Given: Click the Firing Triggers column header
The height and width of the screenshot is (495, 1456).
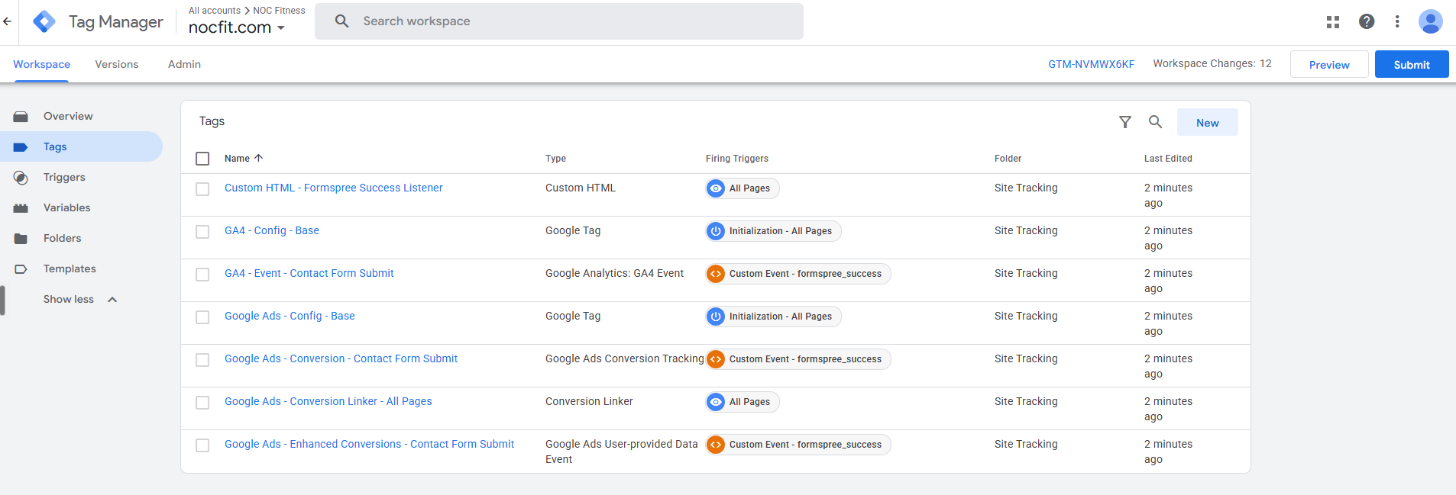Looking at the screenshot, I should click(736, 159).
